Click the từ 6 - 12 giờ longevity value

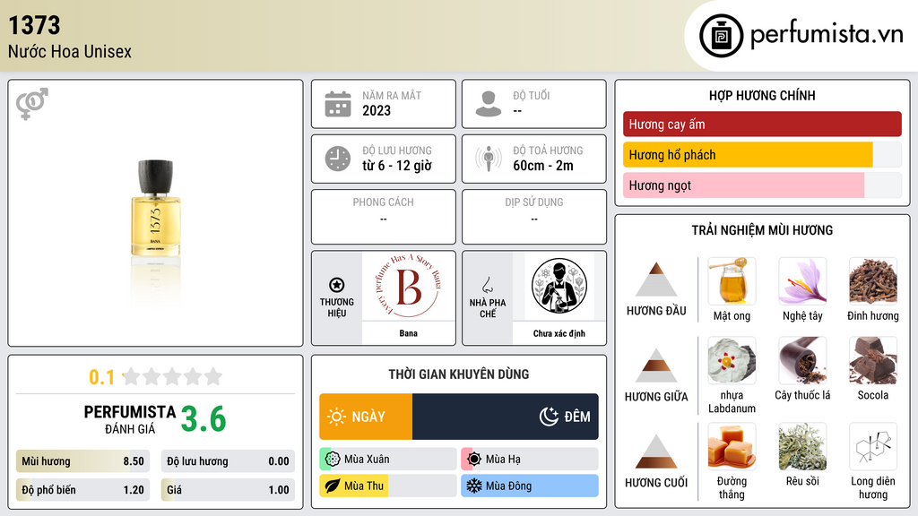click(397, 166)
